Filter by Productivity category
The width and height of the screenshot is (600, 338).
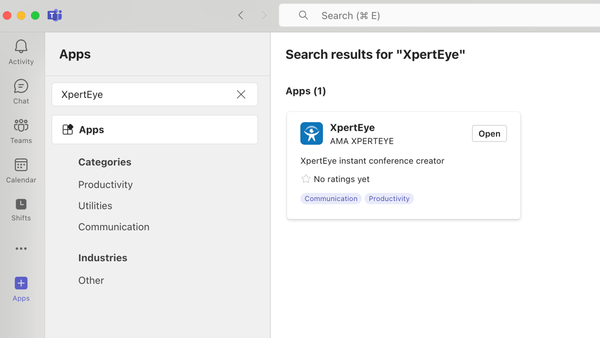[x=106, y=184]
